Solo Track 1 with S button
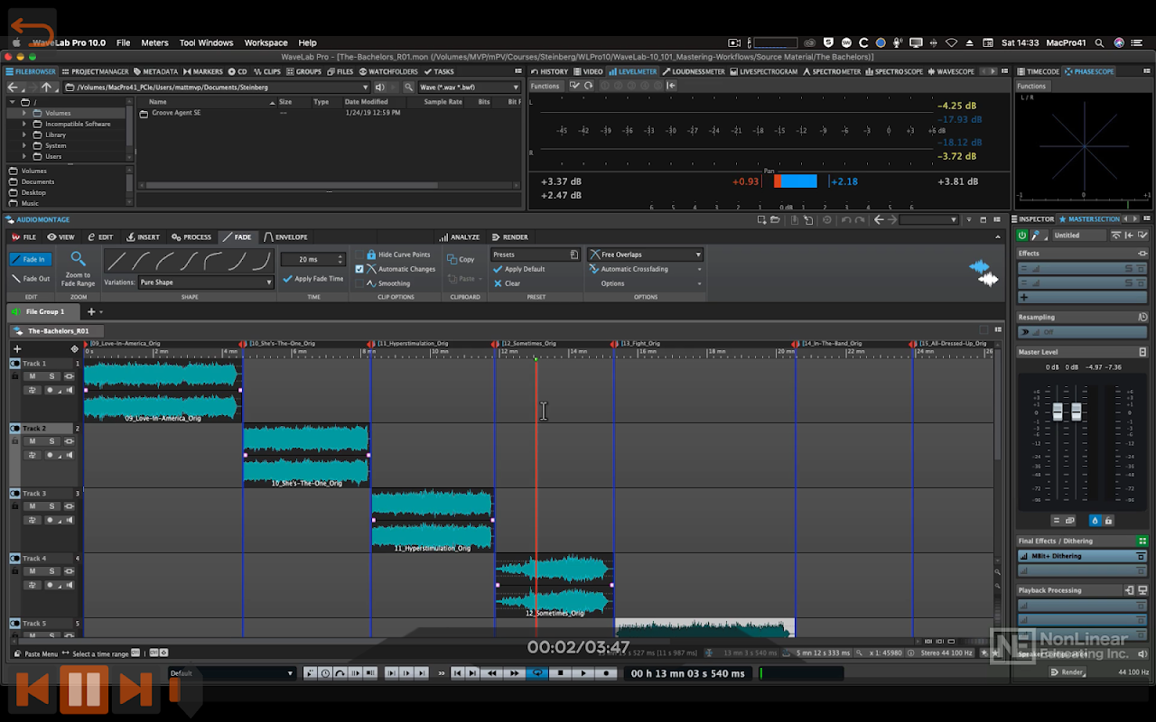This screenshot has width=1156, height=722. point(51,376)
